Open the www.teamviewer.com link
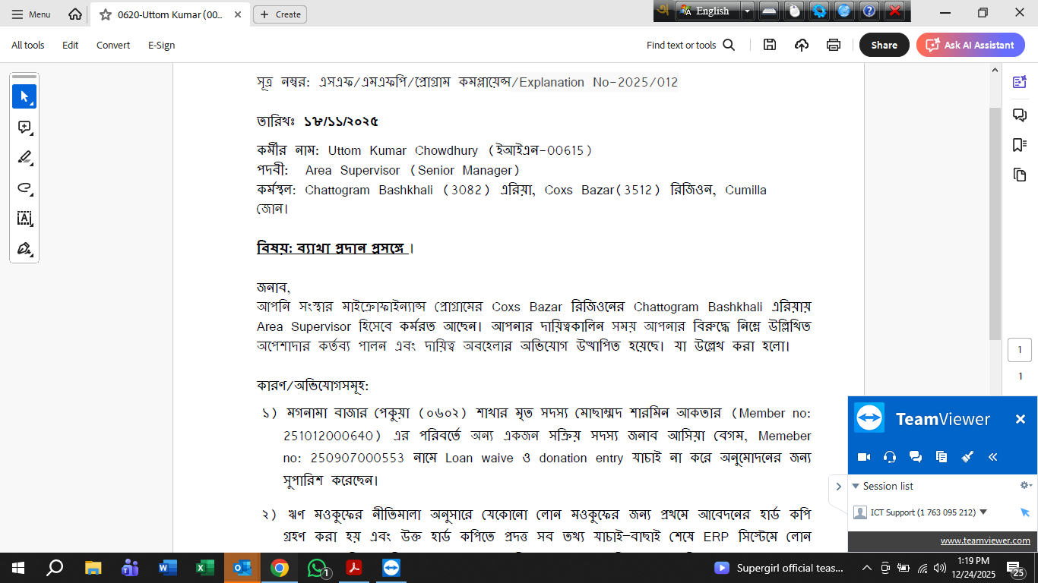 [985, 540]
